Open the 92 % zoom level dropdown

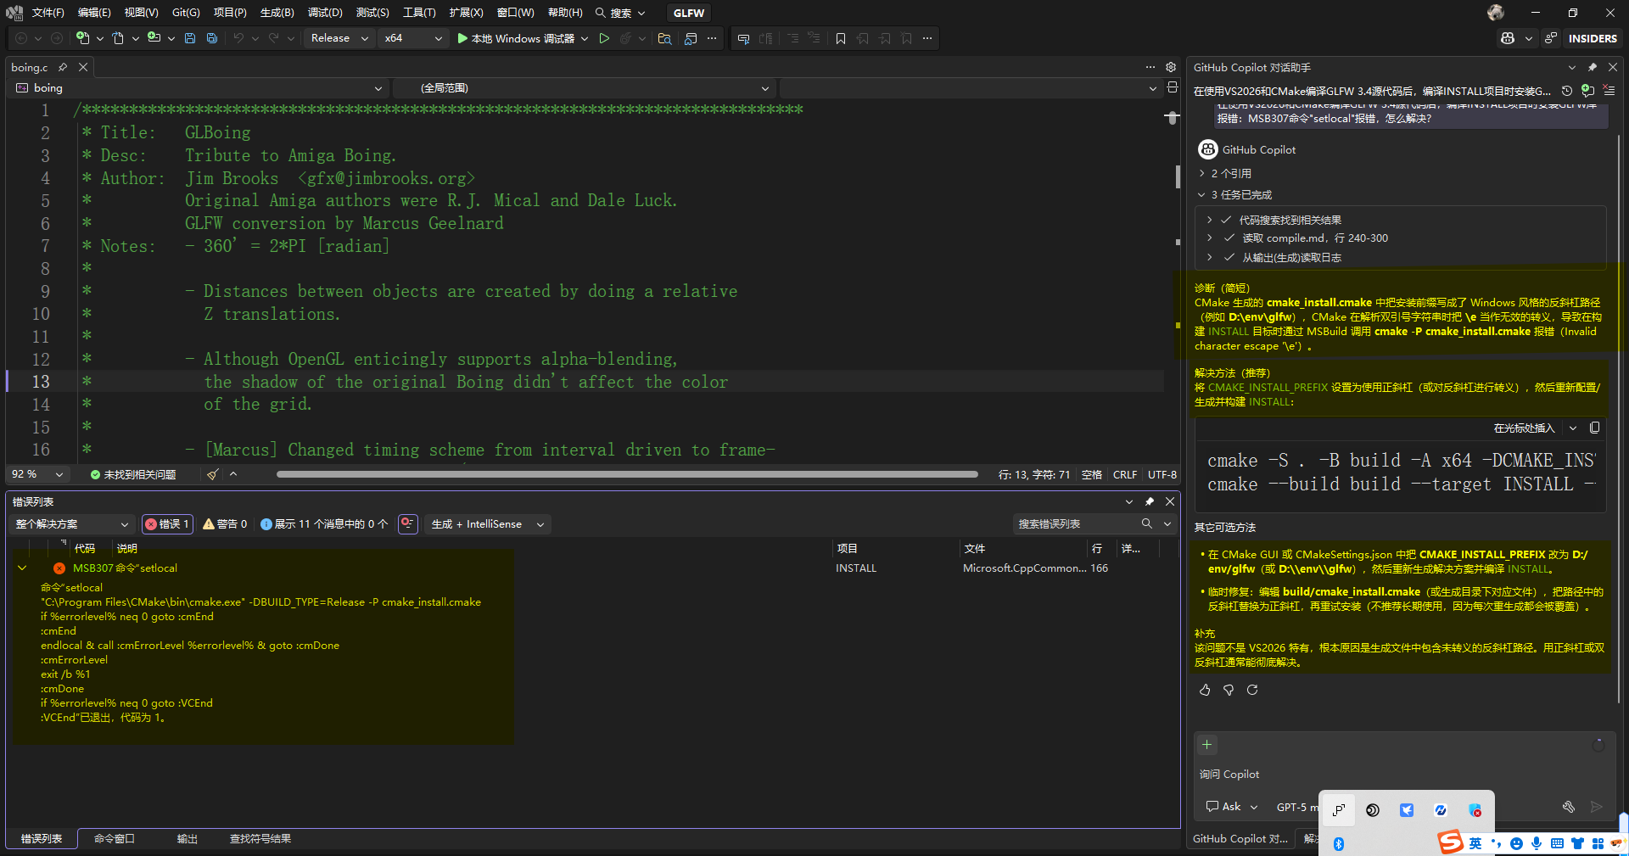click(37, 474)
